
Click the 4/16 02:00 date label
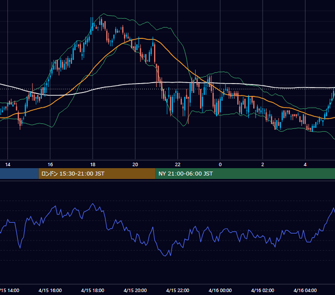click(x=263, y=290)
